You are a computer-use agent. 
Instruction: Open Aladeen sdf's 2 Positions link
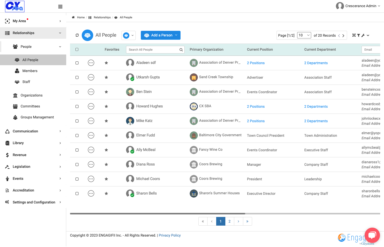click(x=256, y=63)
